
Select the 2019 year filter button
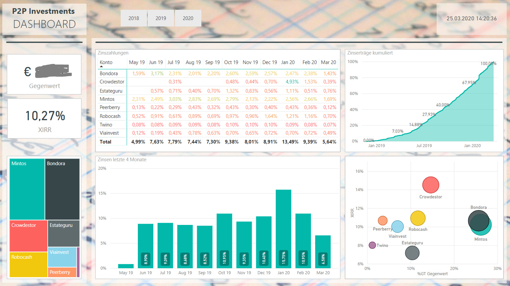coord(161,18)
